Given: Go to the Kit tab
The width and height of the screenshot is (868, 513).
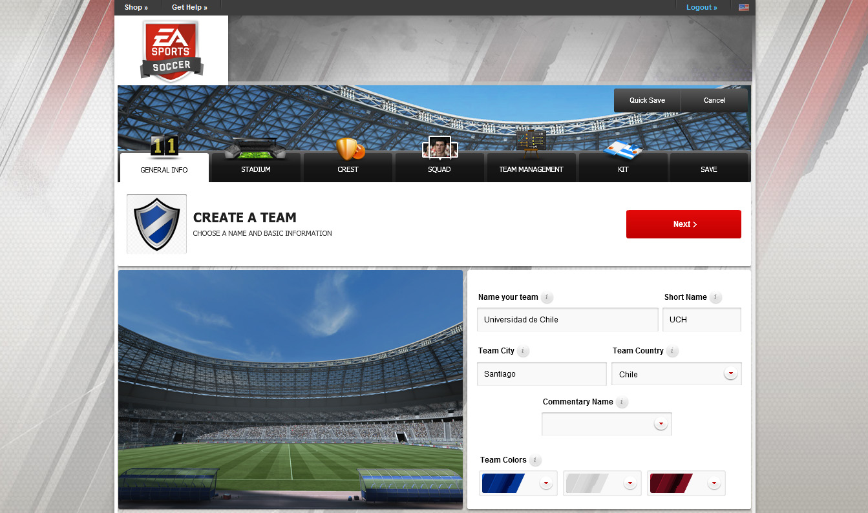Looking at the screenshot, I should click(623, 168).
